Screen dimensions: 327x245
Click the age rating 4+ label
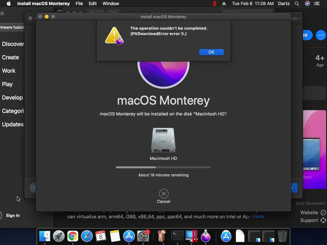coord(320,58)
